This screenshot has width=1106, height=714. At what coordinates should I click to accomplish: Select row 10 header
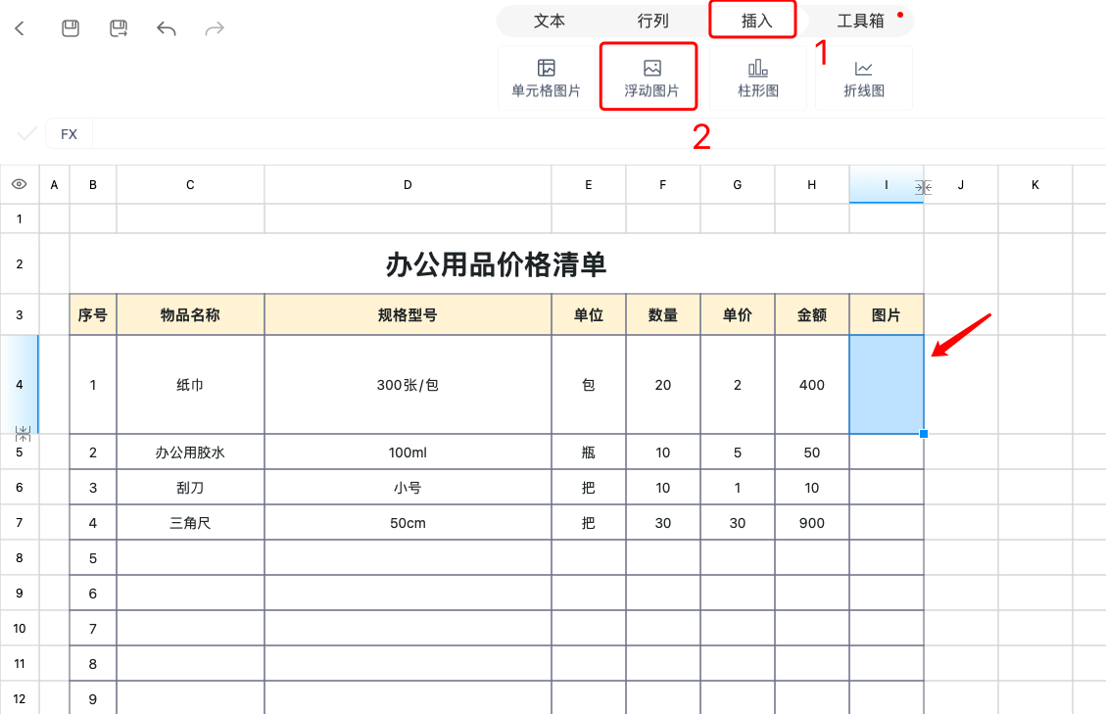click(x=19, y=628)
